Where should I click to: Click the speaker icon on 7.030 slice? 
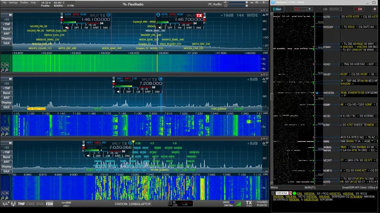(88, 156)
